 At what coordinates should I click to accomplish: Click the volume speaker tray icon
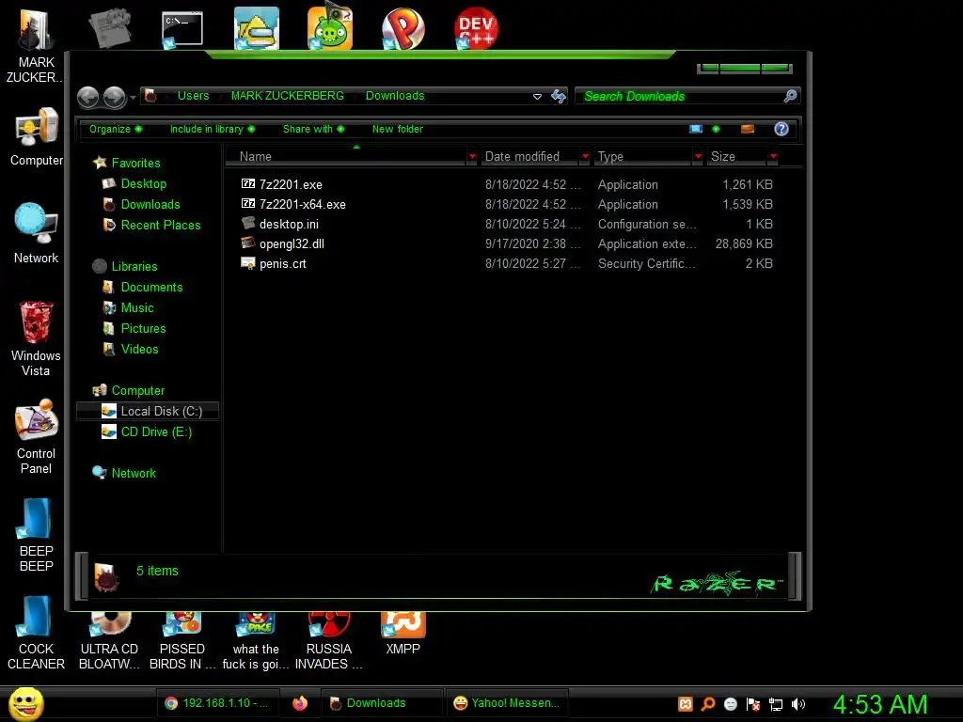click(797, 704)
